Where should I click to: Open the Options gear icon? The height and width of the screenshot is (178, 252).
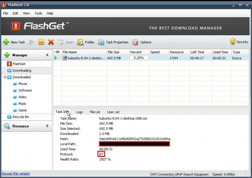[141, 42]
